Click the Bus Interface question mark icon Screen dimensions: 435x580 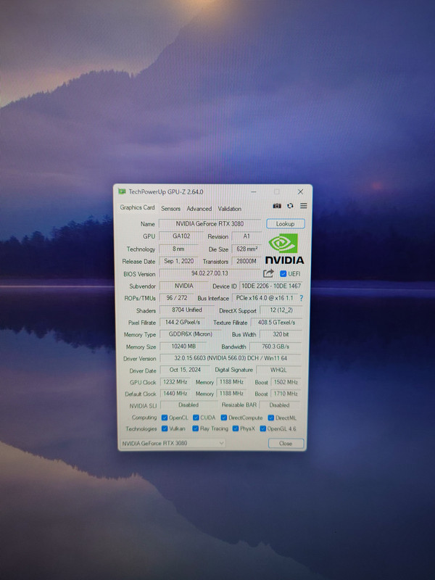point(301,298)
